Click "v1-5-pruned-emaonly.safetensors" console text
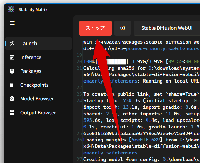Screen dimensions: 200x163 pos(156,49)
